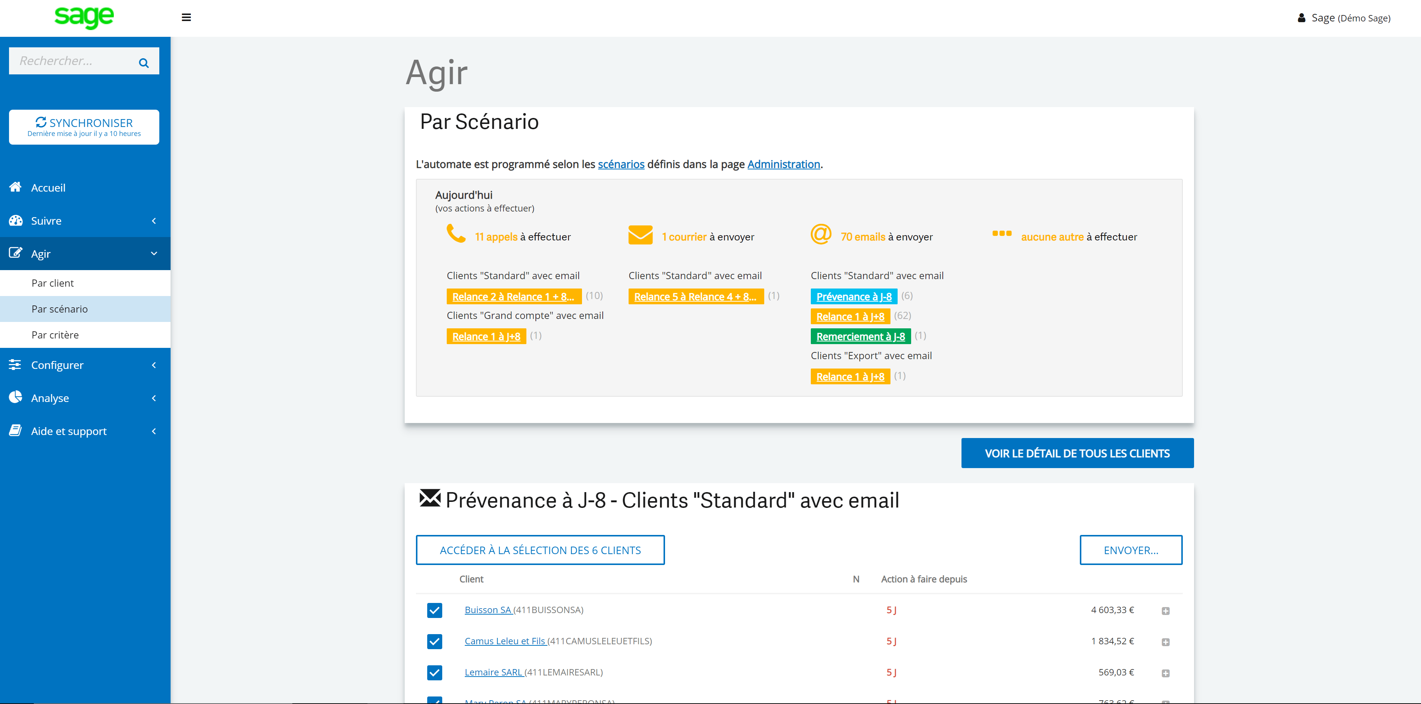Screen dimensions: 1421x704
Task: Open the Par client submenu item
Action: pyautogui.click(x=52, y=283)
